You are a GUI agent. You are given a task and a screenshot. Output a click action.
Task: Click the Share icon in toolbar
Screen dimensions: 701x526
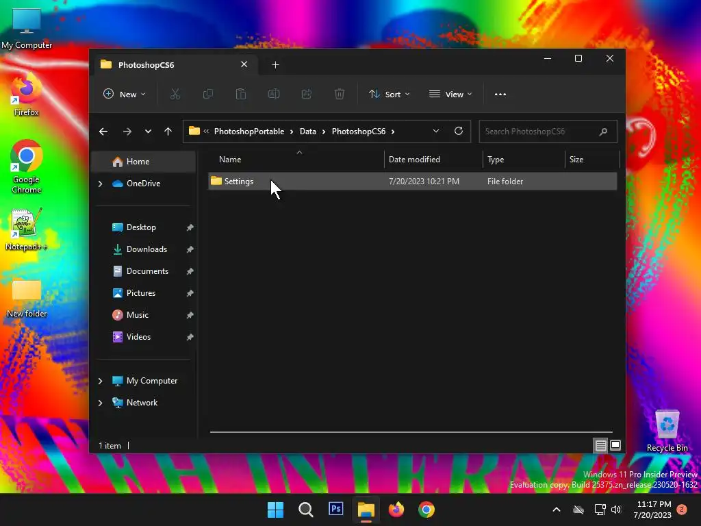point(307,94)
